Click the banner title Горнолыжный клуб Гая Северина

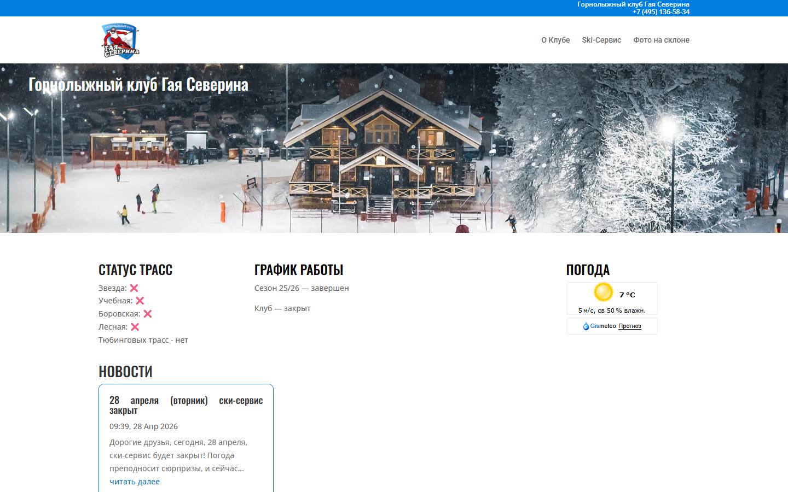coord(138,85)
